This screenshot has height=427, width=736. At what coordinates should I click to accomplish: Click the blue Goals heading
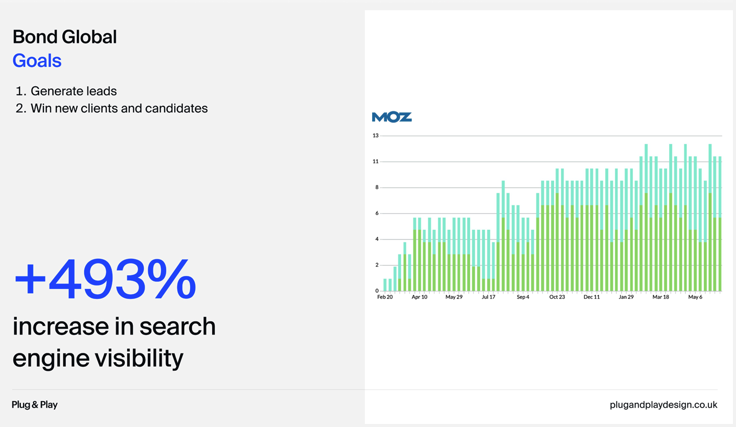click(x=37, y=61)
